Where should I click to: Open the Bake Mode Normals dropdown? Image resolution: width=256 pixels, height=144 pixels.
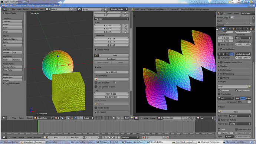240,116
